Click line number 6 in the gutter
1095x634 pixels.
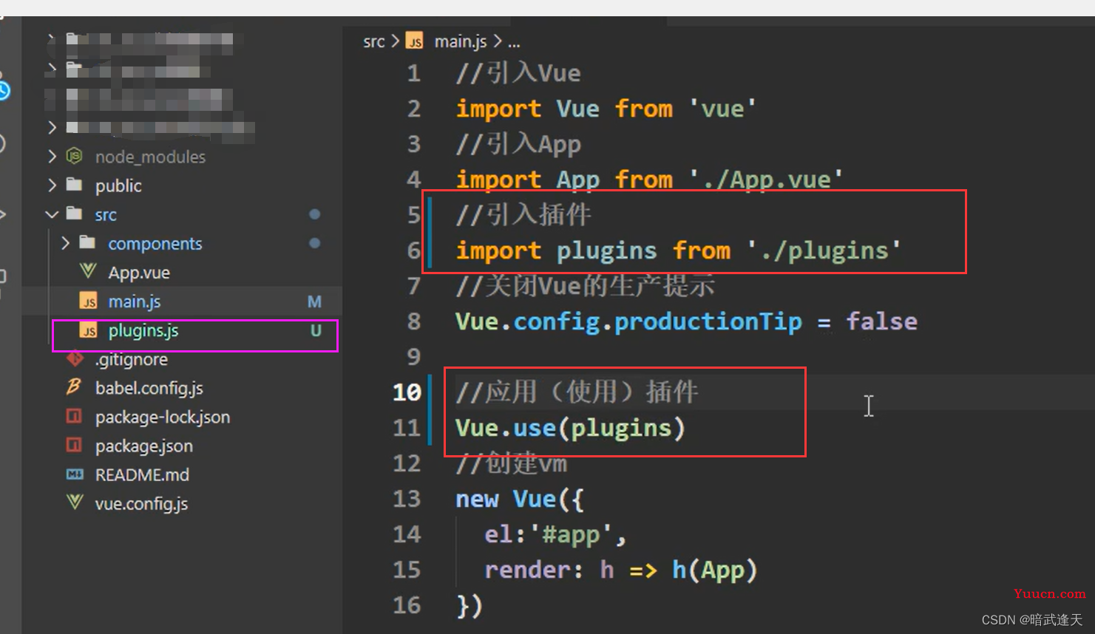coord(414,250)
